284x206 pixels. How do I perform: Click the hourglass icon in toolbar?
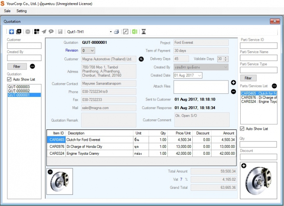coord(144,32)
